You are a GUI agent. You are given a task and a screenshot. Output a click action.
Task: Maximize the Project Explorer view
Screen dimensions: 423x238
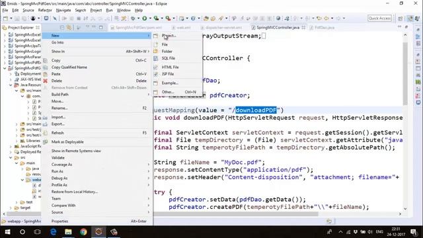tap(101, 28)
